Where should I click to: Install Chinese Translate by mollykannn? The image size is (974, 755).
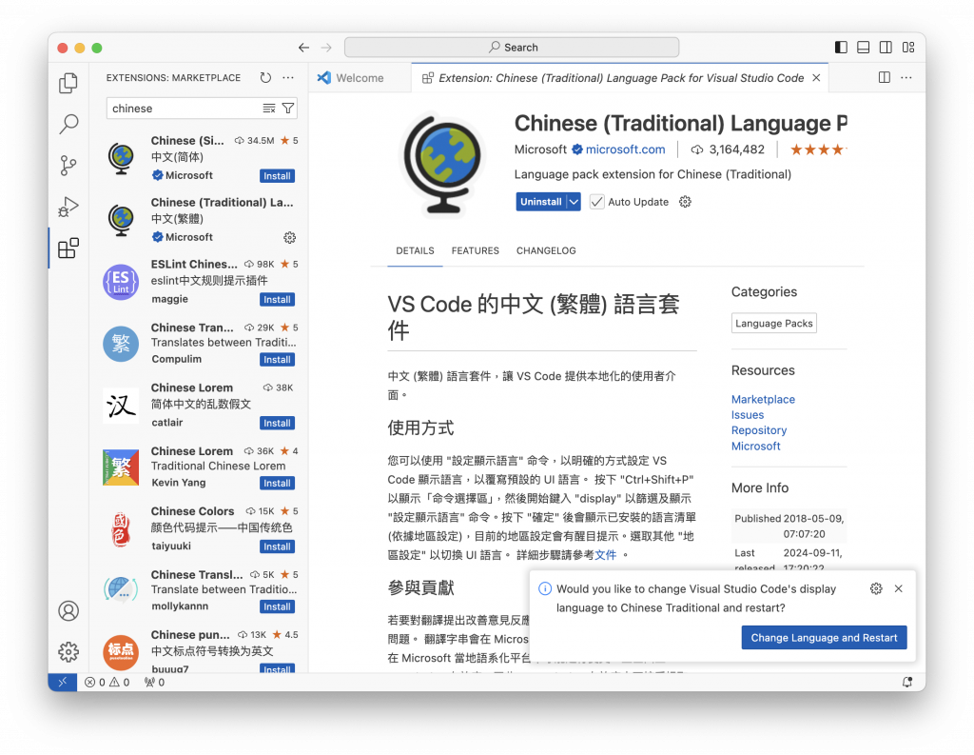pyautogui.click(x=277, y=607)
